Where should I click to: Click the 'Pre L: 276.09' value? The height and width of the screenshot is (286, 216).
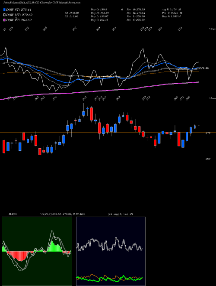pyautogui.click(x=137, y=16)
